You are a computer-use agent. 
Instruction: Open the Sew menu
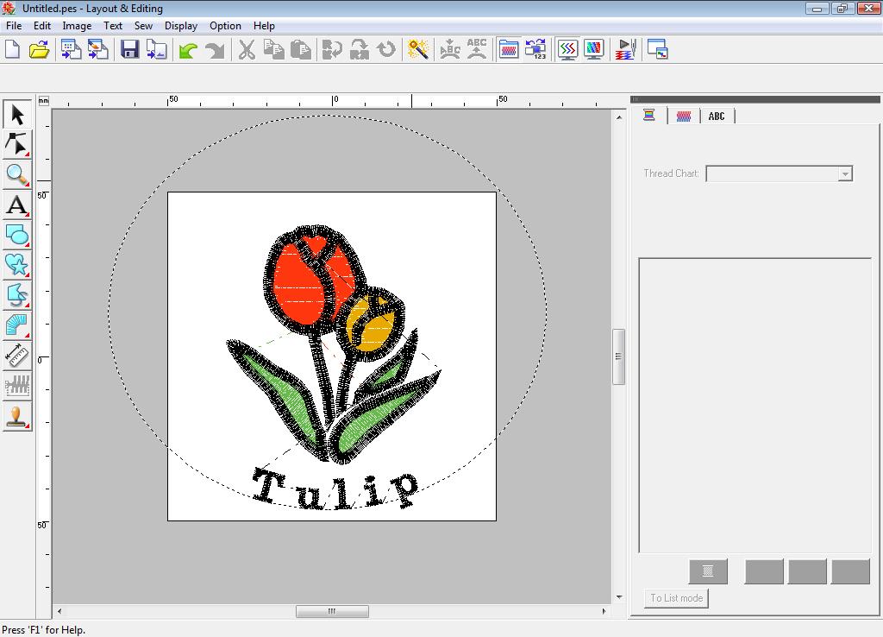(144, 26)
